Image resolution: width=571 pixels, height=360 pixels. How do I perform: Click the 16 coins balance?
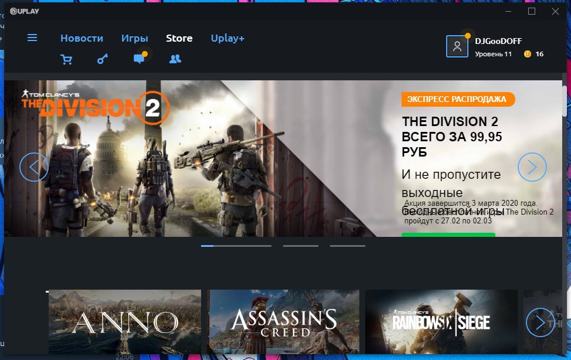click(539, 54)
